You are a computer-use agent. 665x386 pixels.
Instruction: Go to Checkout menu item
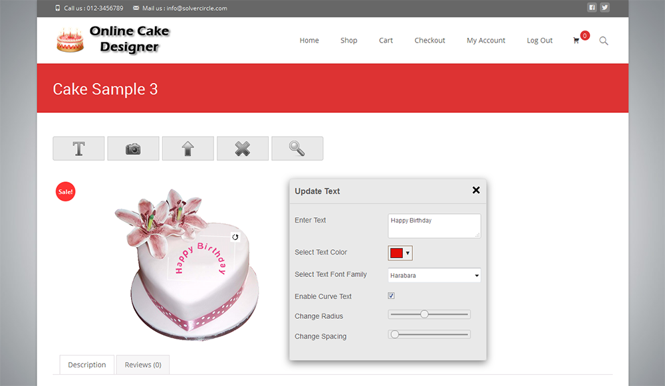430,41
